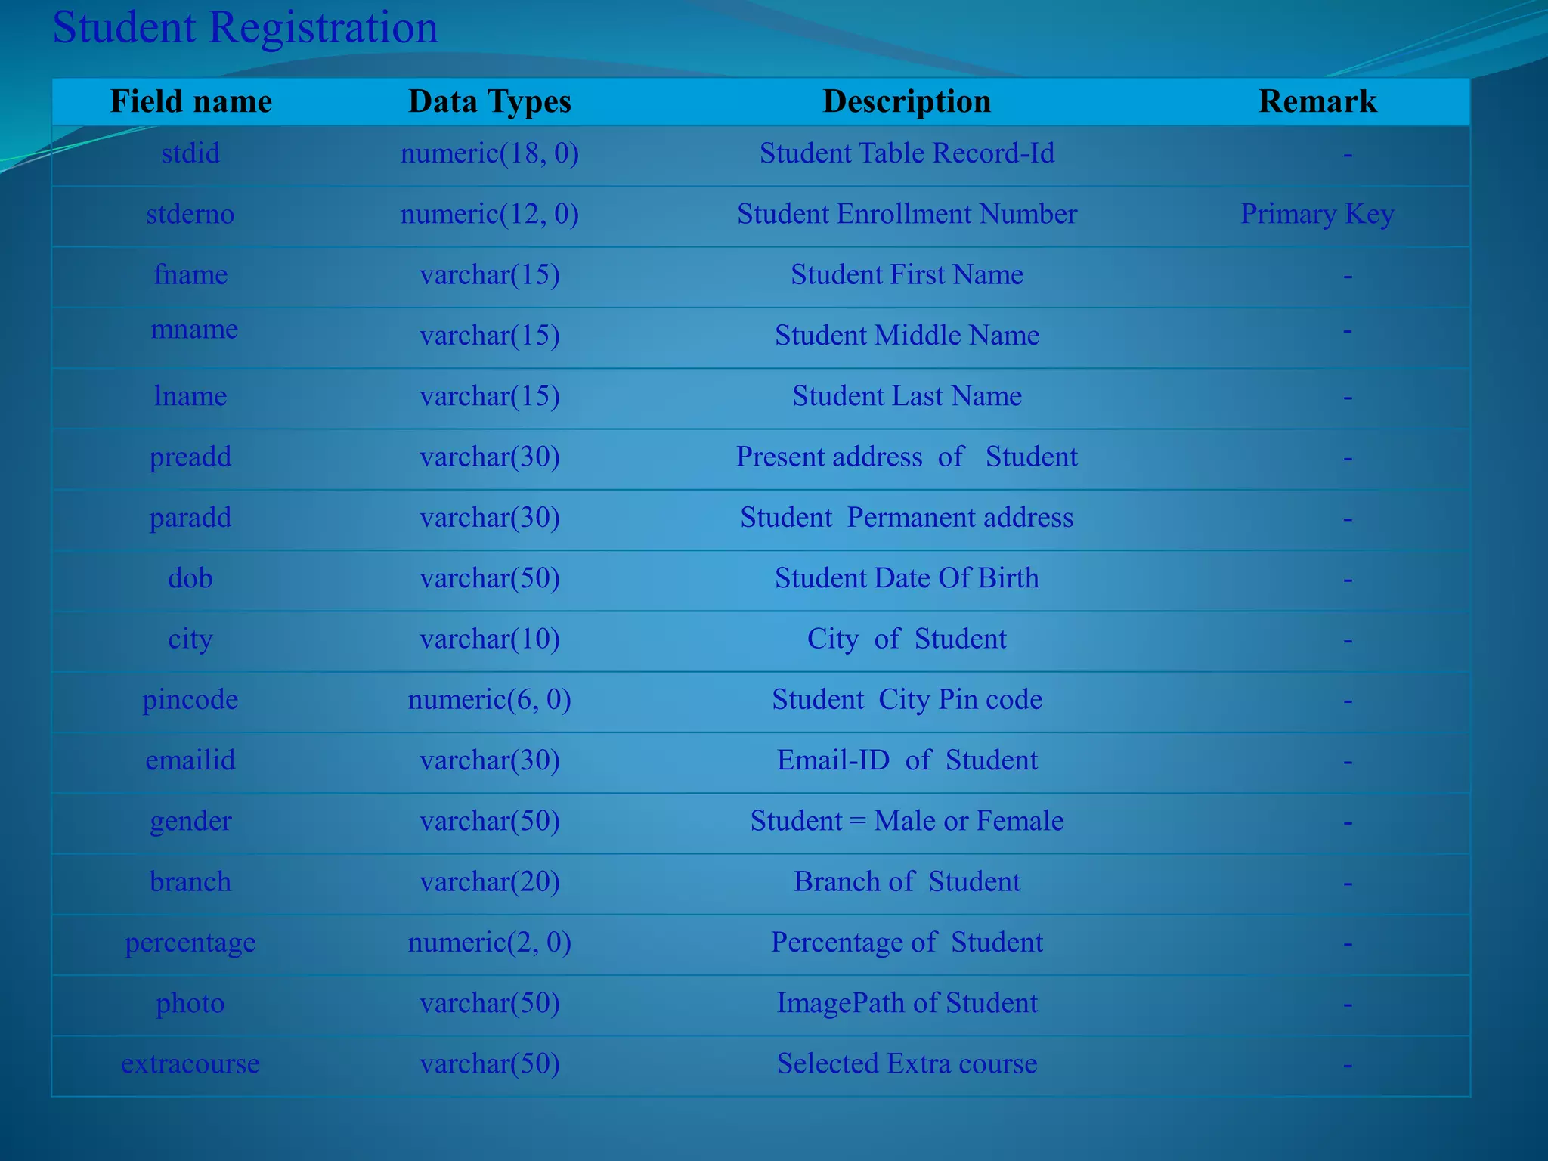The image size is (1548, 1161).
Task: Click the Student Enrollment Number description
Action: click(906, 214)
